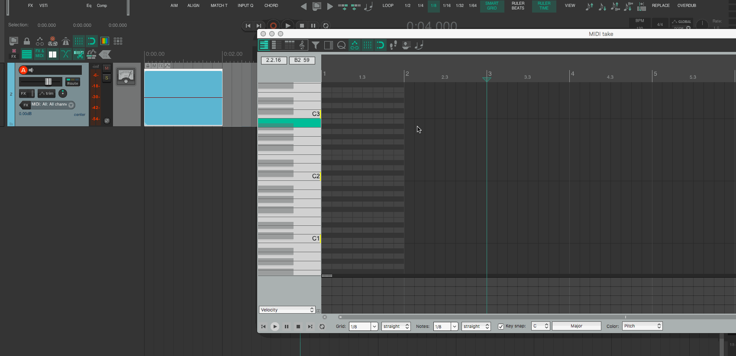Solo the track with S button

click(x=107, y=78)
